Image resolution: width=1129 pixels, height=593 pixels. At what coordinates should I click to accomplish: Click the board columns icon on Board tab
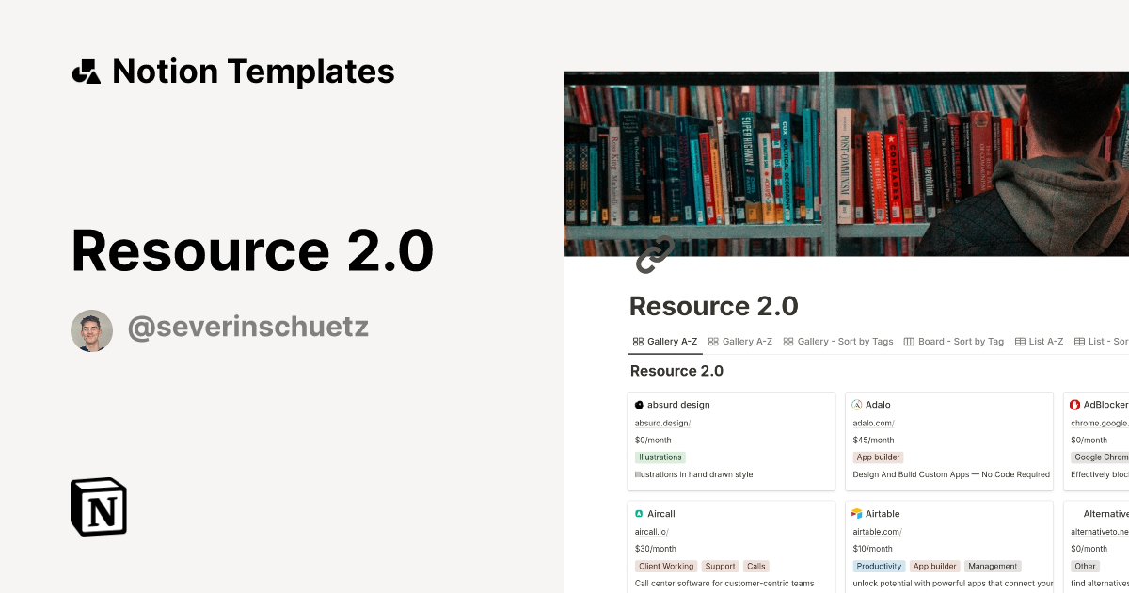tap(908, 341)
